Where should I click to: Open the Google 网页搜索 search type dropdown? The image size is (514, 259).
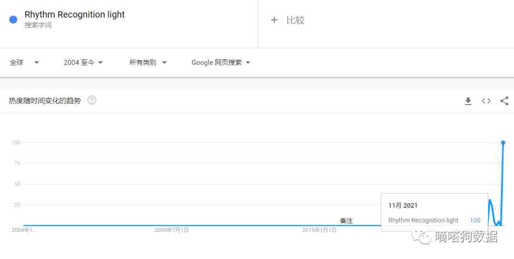(x=221, y=62)
